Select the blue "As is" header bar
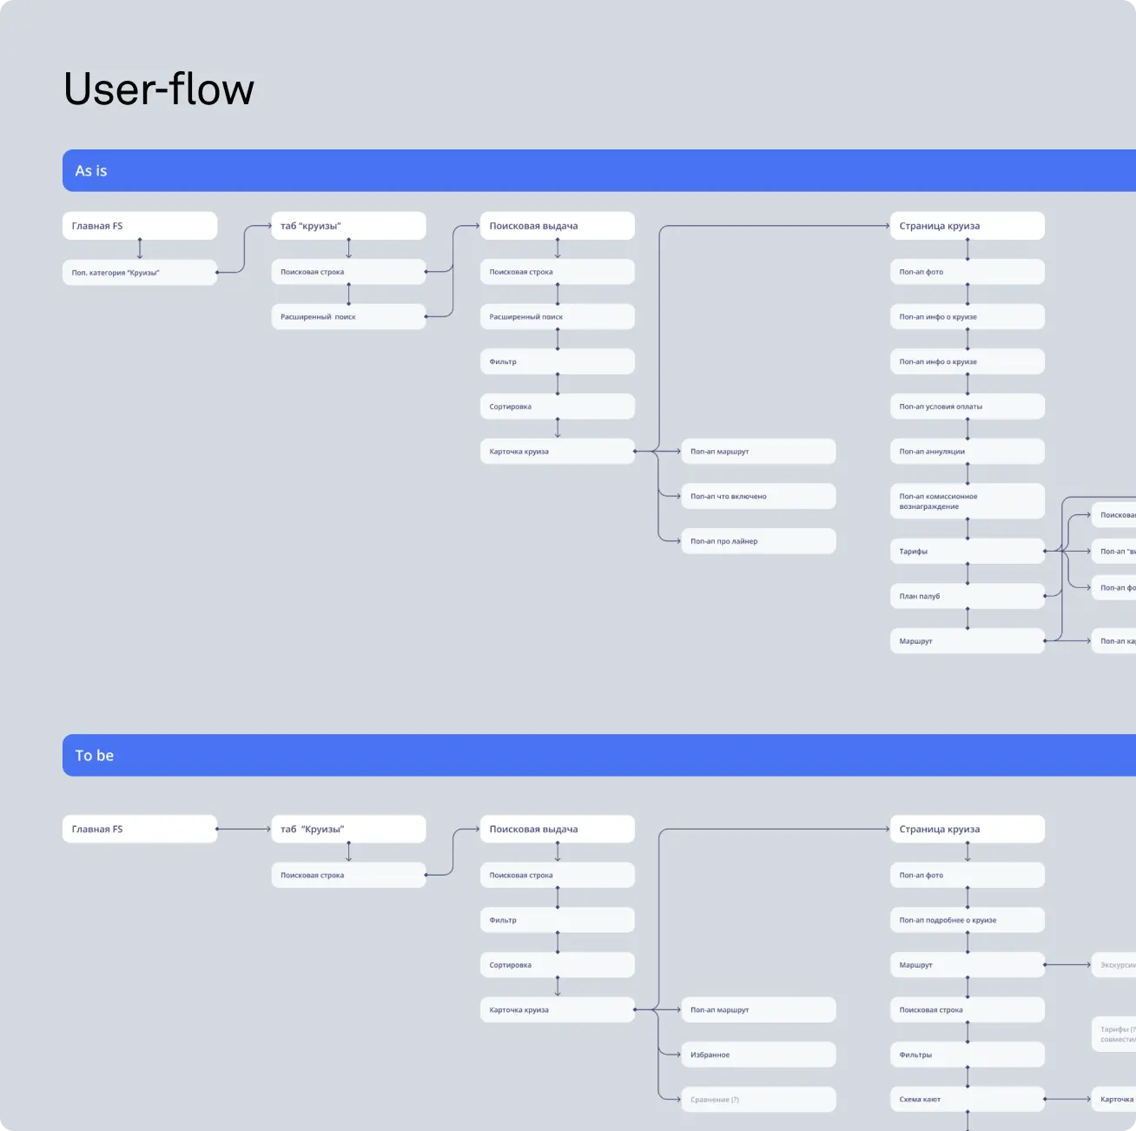The width and height of the screenshot is (1136, 1131). pyautogui.click(x=598, y=171)
